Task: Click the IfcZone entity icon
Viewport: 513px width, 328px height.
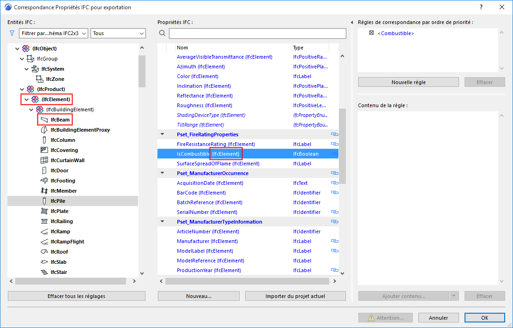Action: click(40, 79)
